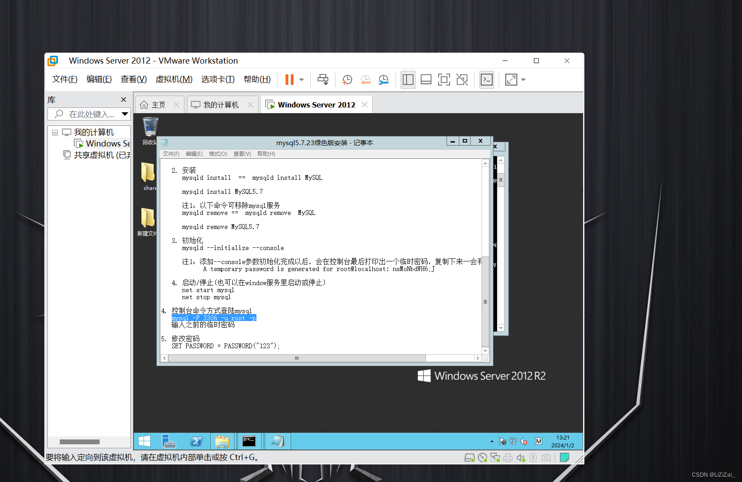This screenshot has width=742, height=482.
Task: Select the share folder on guest desktop
Action: point(148,176)
